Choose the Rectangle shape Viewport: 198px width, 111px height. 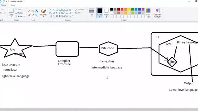click(60, 10)
